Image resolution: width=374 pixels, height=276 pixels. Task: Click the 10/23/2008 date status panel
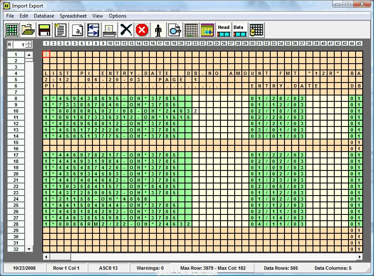tap(24, 268)
